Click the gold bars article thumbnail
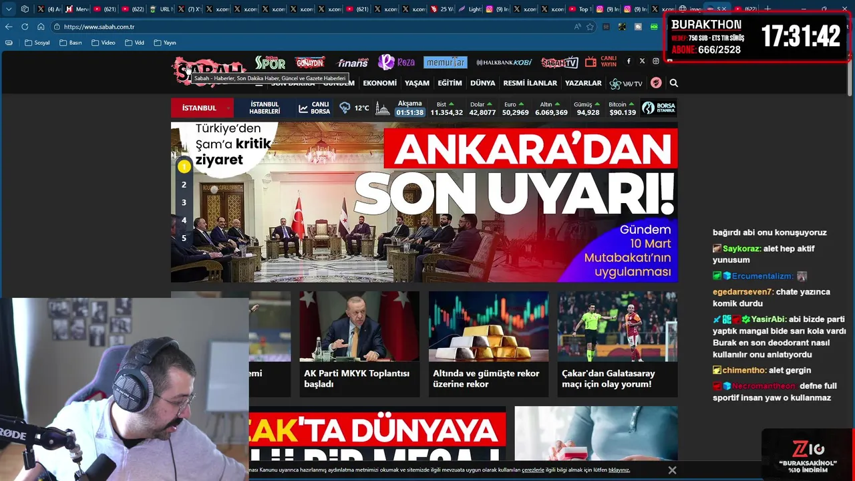Image resolution: width=855 pixels, height=481 pixels. click(x=488, y=326)
